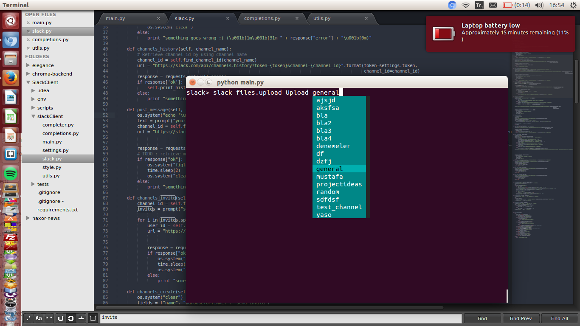Open the Tr keyboard layout indicator
This screenshot has width=580, height=326.
[479, 5]
